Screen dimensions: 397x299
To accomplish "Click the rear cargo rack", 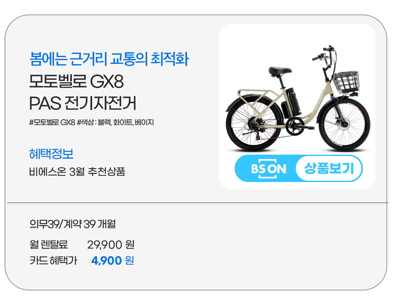I will point(251,94).
